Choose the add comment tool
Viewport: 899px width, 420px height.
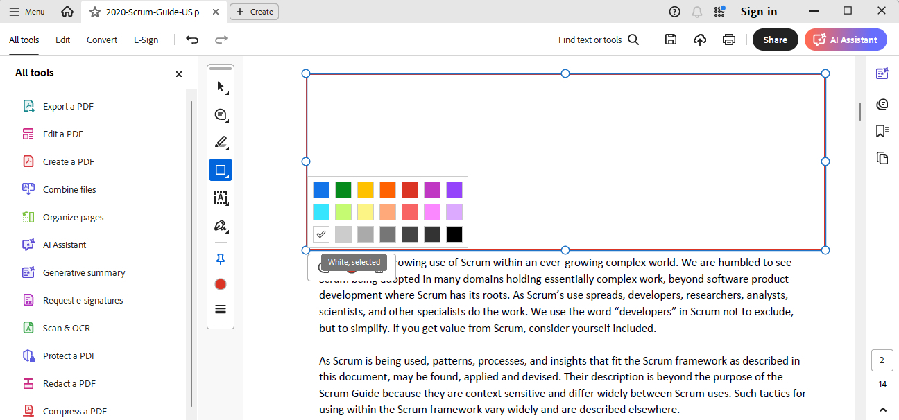(221, 114)
